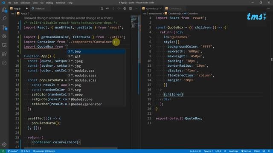Open the errors and warnings count
This screenshot has height=153, width=273.
coord(25,151)
